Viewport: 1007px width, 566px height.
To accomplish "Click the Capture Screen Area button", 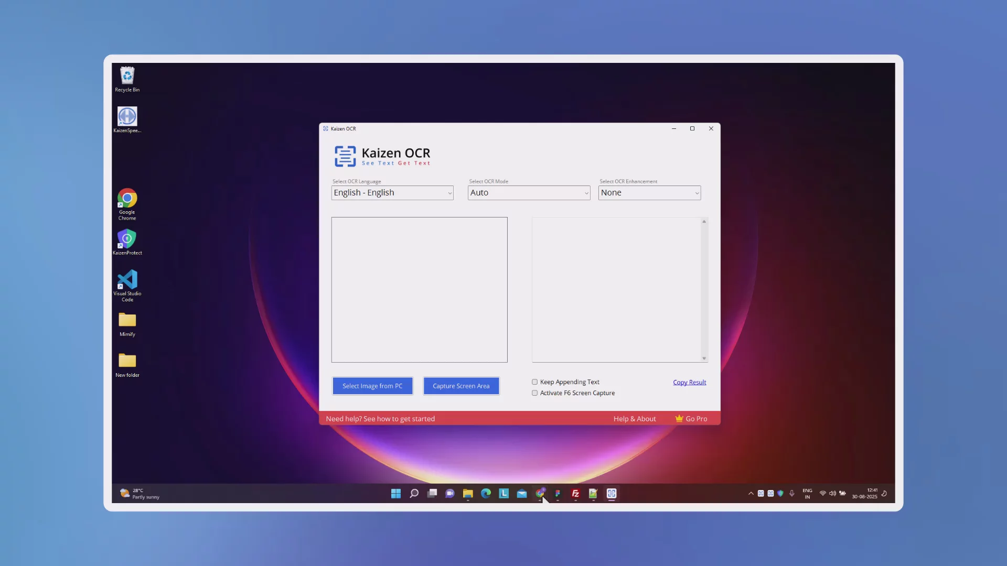I will coord(461,386).
